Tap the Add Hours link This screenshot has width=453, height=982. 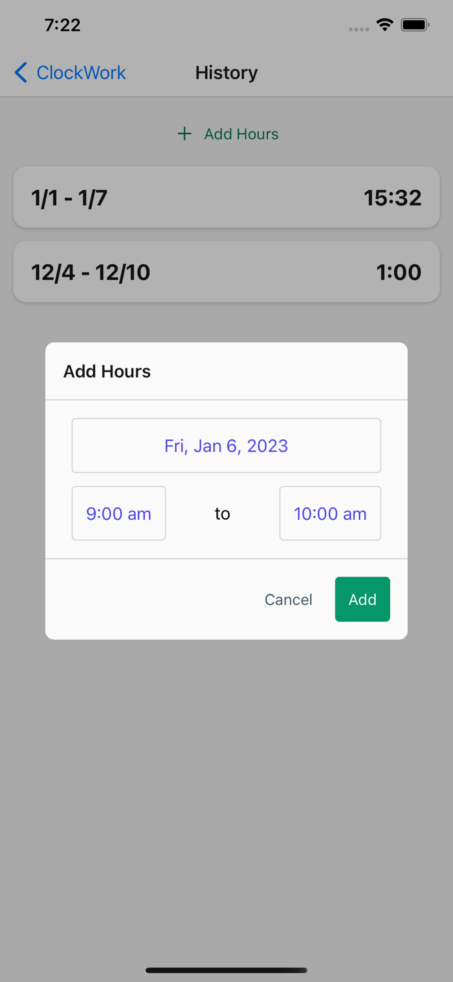pos(241,134)
